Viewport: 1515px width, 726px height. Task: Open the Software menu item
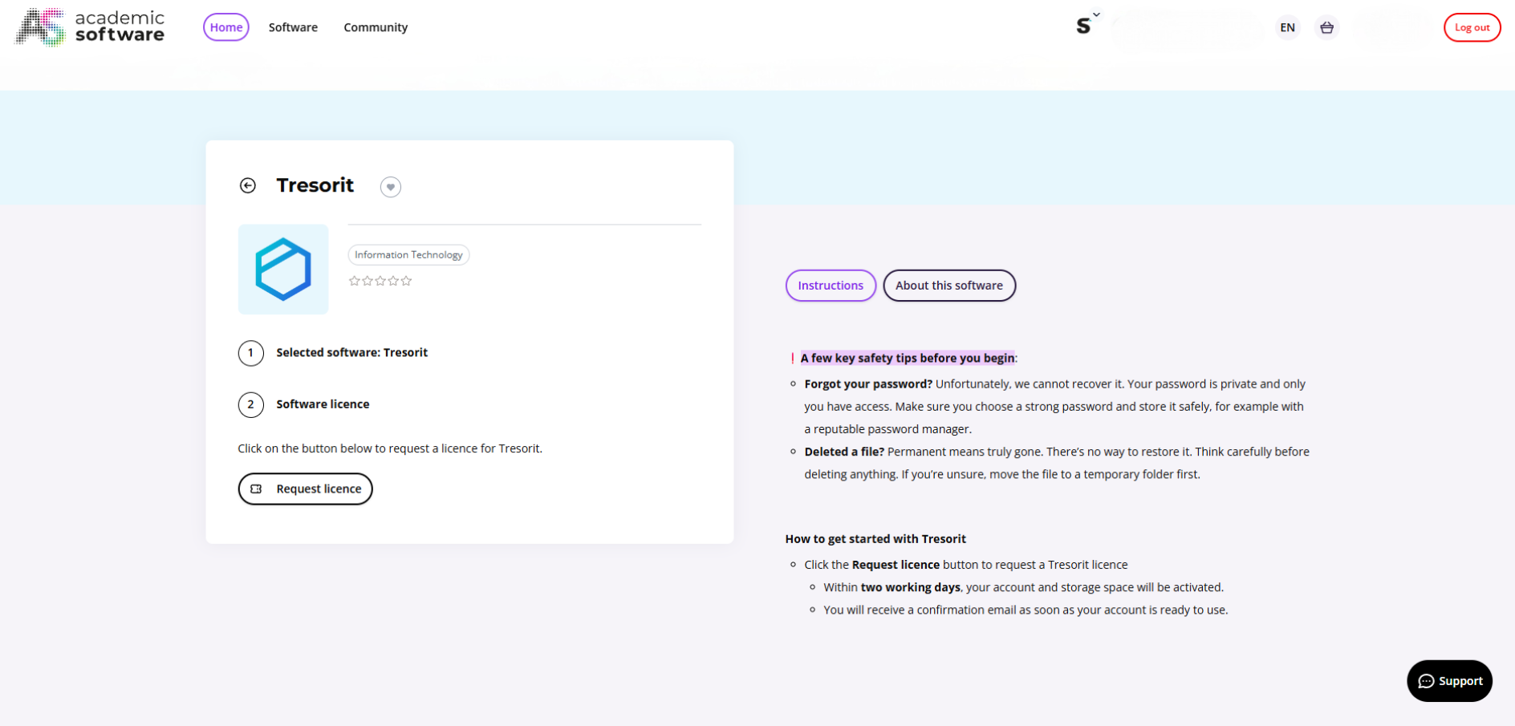(293, 27)
